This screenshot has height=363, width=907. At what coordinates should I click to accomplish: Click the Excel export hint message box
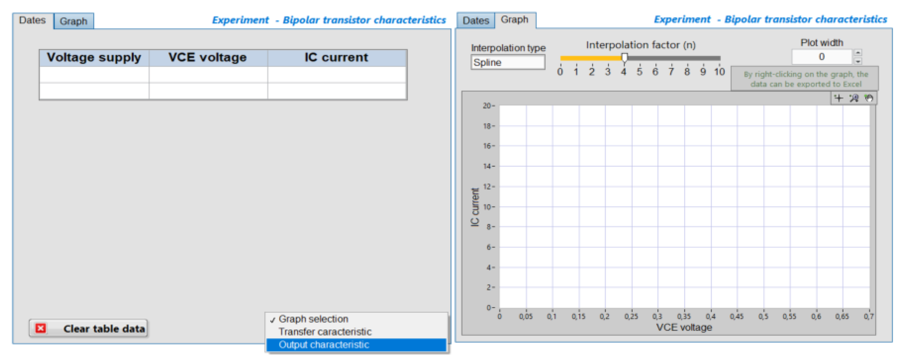pyautogui.click(x=805, y=79)
